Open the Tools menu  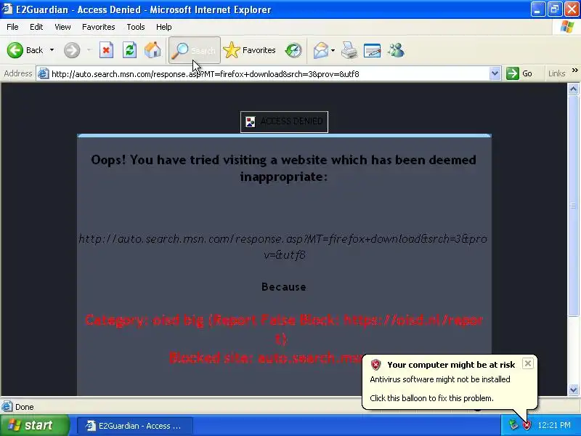(136, 27)
